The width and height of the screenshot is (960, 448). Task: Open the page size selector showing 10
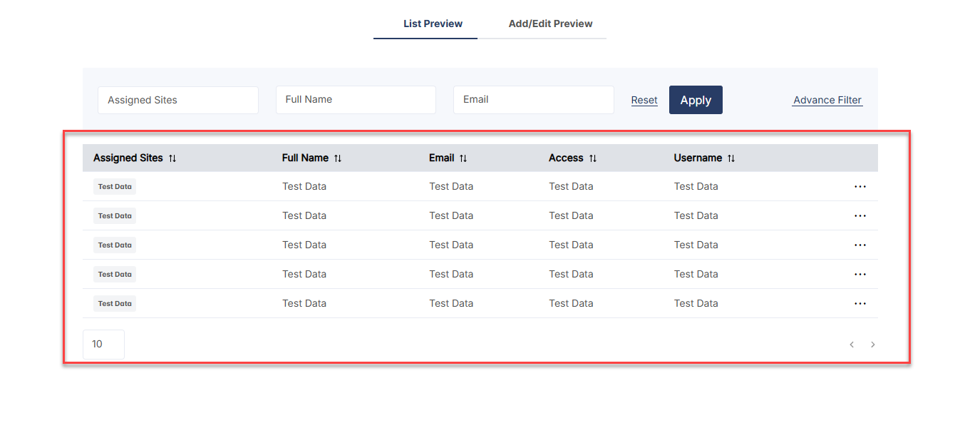tap(103, 344)
